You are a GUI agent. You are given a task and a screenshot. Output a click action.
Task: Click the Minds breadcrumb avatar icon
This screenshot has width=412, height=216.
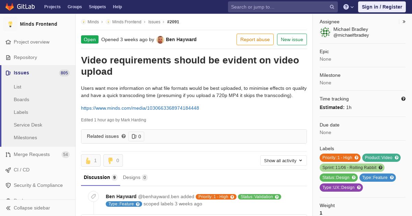pyautogui.click(x=83, y=22)
